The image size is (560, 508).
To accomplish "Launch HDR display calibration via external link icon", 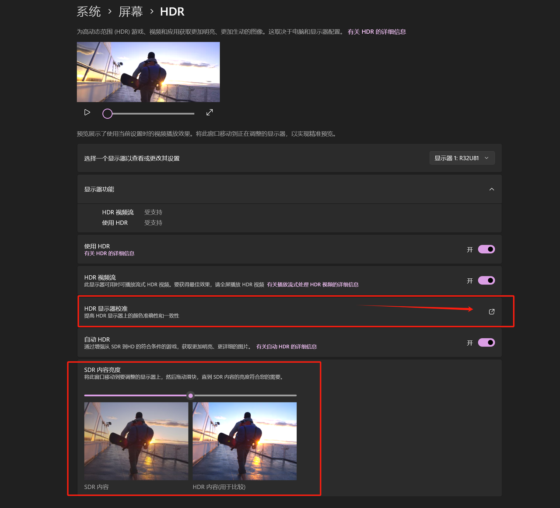I will point(491,312).
